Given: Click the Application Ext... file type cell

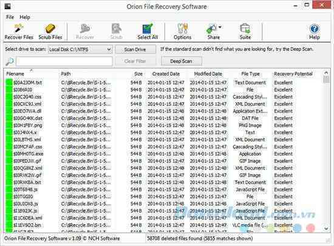Looking at the screenshot, I should 250,111.
